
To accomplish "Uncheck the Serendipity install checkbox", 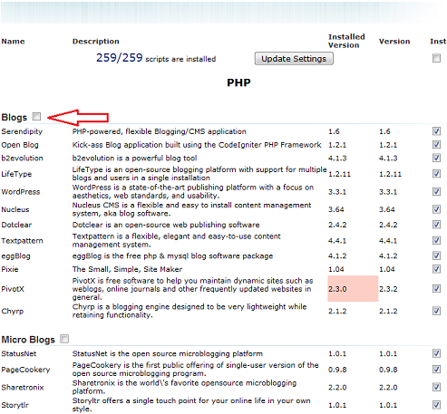I will (x=436, y=131).
